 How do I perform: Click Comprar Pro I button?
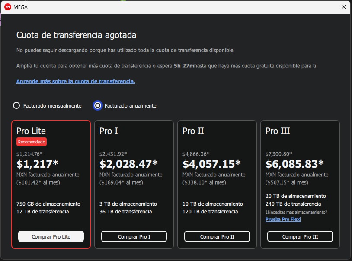click(x=134, y=236)
